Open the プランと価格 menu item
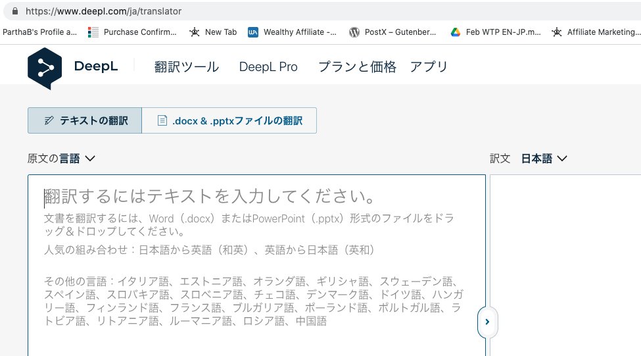Viewport: 641px width, 356px height. pyautogui.click(x=357, y=66)
